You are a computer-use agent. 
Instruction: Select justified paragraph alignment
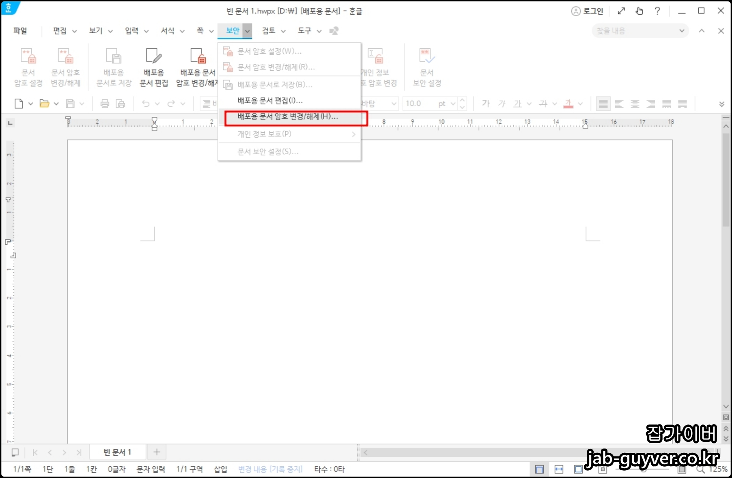603,104
